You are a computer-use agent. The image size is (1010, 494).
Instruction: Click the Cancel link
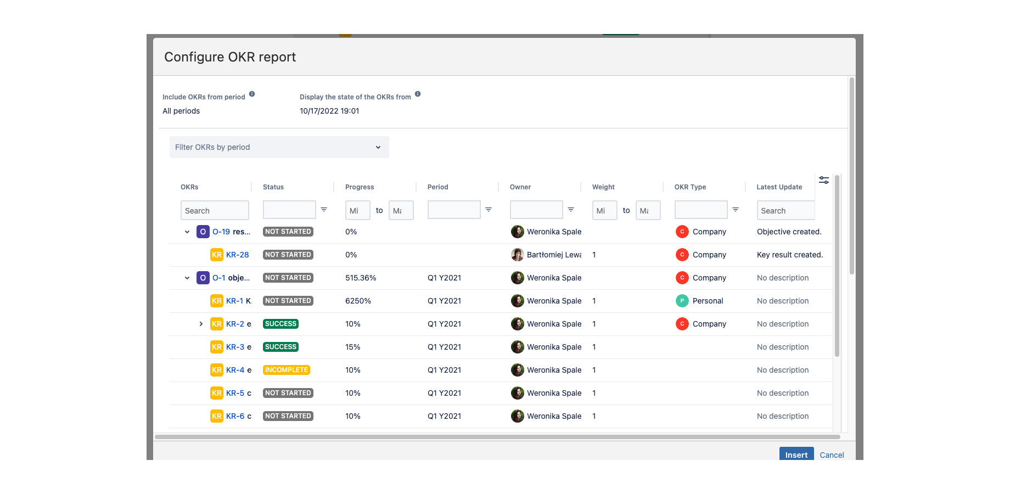click(x=832, y=454)
